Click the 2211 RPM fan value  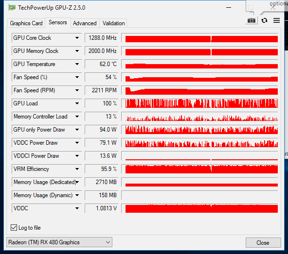pyautogui.click(x=101, y=90)
